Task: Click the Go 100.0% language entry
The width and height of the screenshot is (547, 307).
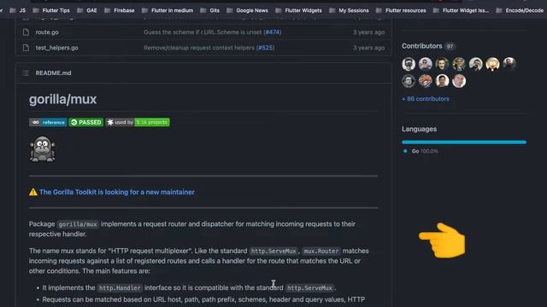Action: [x=421, y=151]
